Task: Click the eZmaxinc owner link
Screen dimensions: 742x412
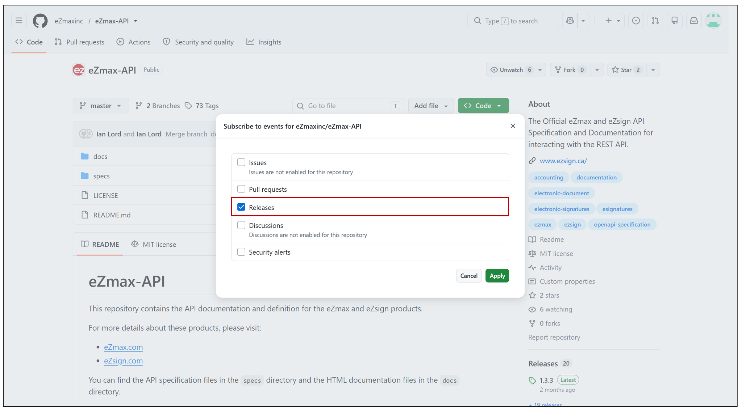Action: tap(69, 21)
